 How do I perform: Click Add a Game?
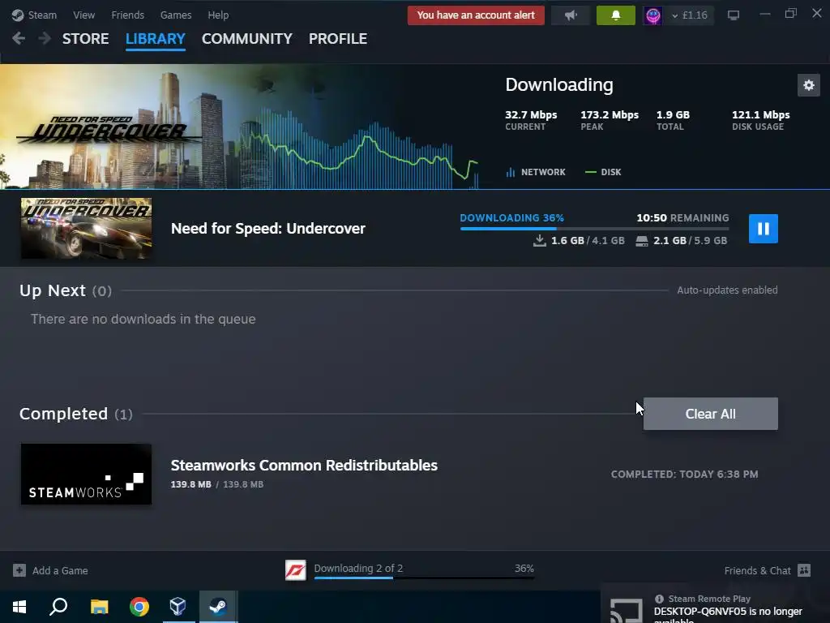pos(60,570)
